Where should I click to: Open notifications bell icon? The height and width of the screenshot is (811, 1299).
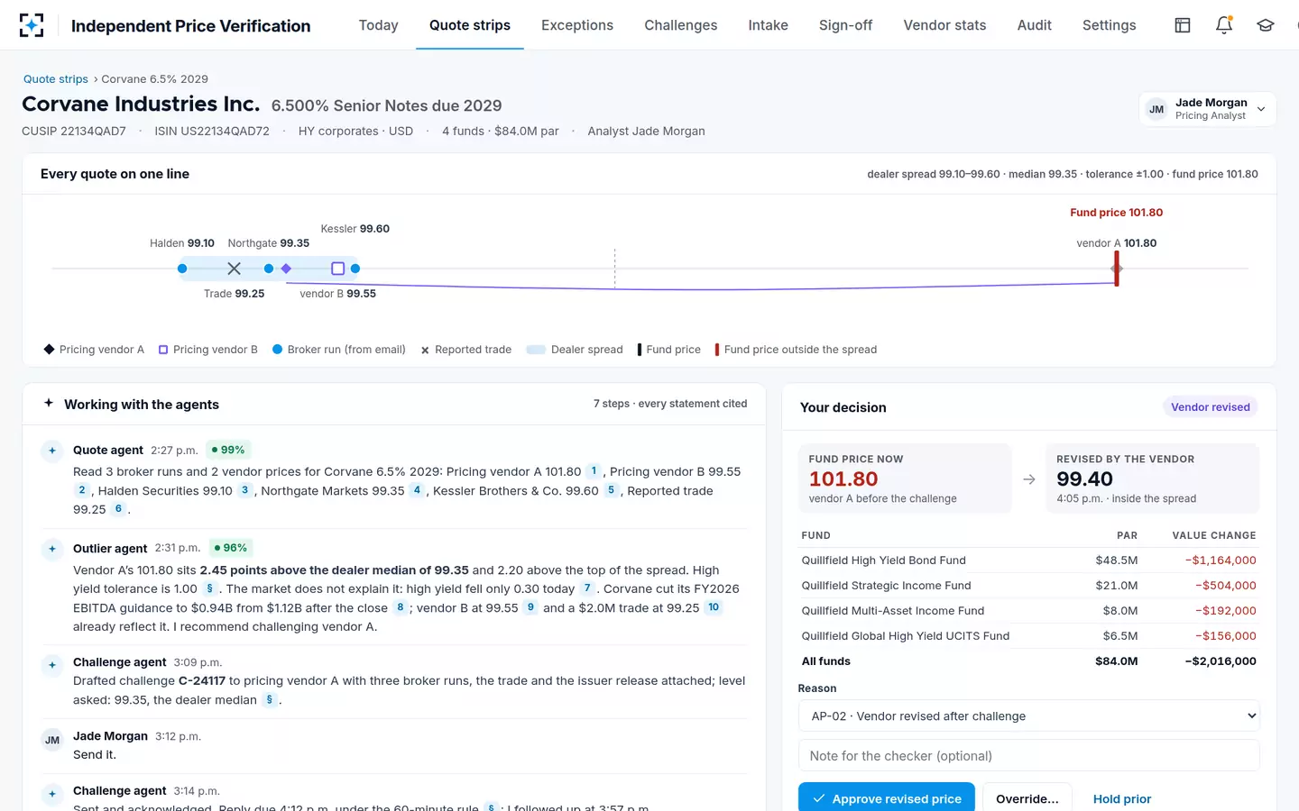tap(1224, 25)
